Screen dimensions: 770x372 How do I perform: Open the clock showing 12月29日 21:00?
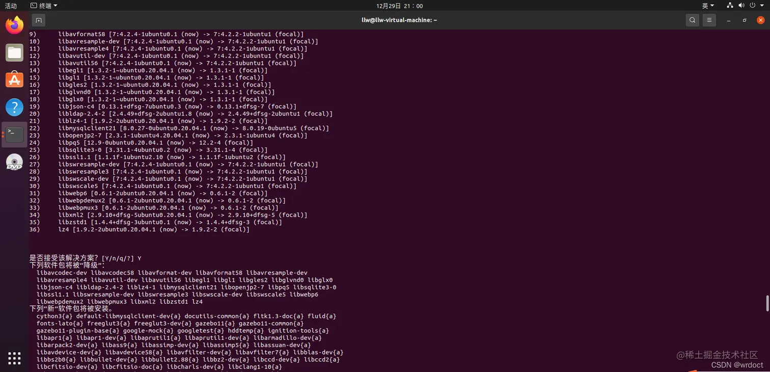point(400,6)
